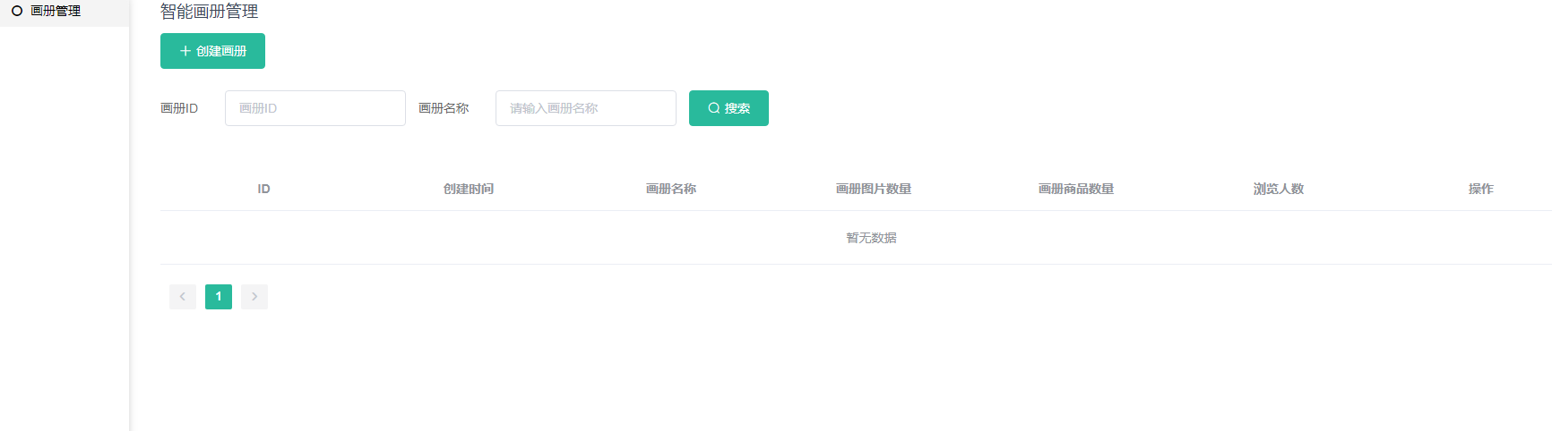Select the 画册商品数量 column header

(1075, 189)
